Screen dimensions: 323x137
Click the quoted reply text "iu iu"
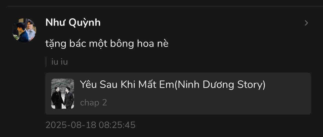[x=60, y=62]
